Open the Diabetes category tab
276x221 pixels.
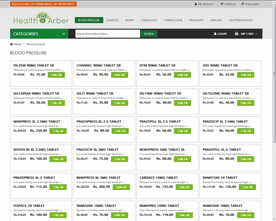tap(113, 20)
